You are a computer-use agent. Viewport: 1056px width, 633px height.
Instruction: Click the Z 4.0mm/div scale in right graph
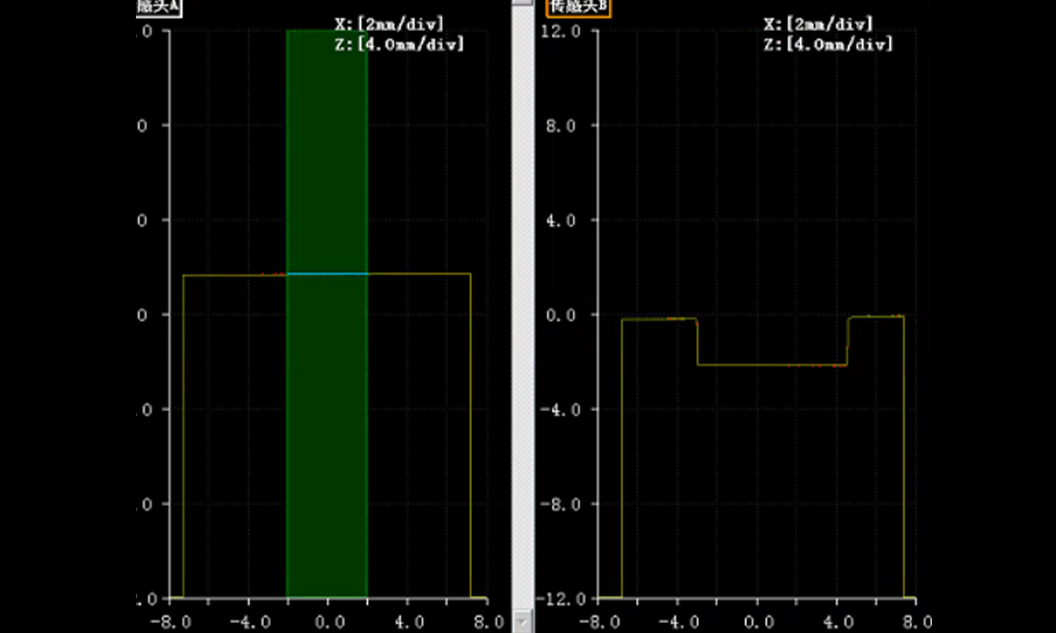click(828, 44)
